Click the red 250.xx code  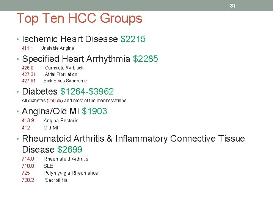coord(55,101)
